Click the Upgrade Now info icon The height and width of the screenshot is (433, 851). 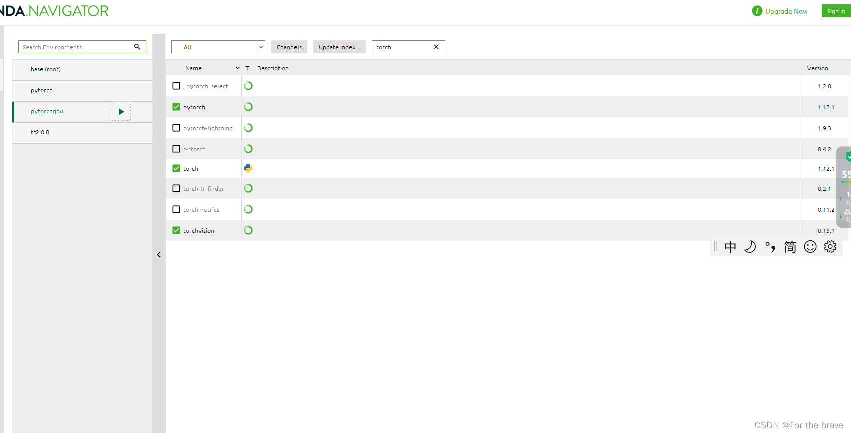tap(757, 11)
